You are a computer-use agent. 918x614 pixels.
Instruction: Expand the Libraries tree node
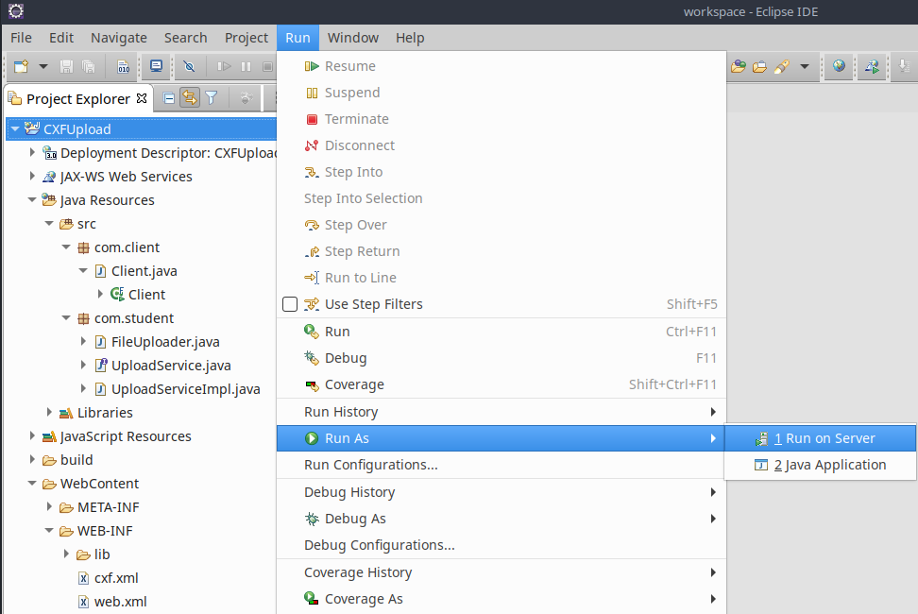pyautogui.click(x=49, y=413)
